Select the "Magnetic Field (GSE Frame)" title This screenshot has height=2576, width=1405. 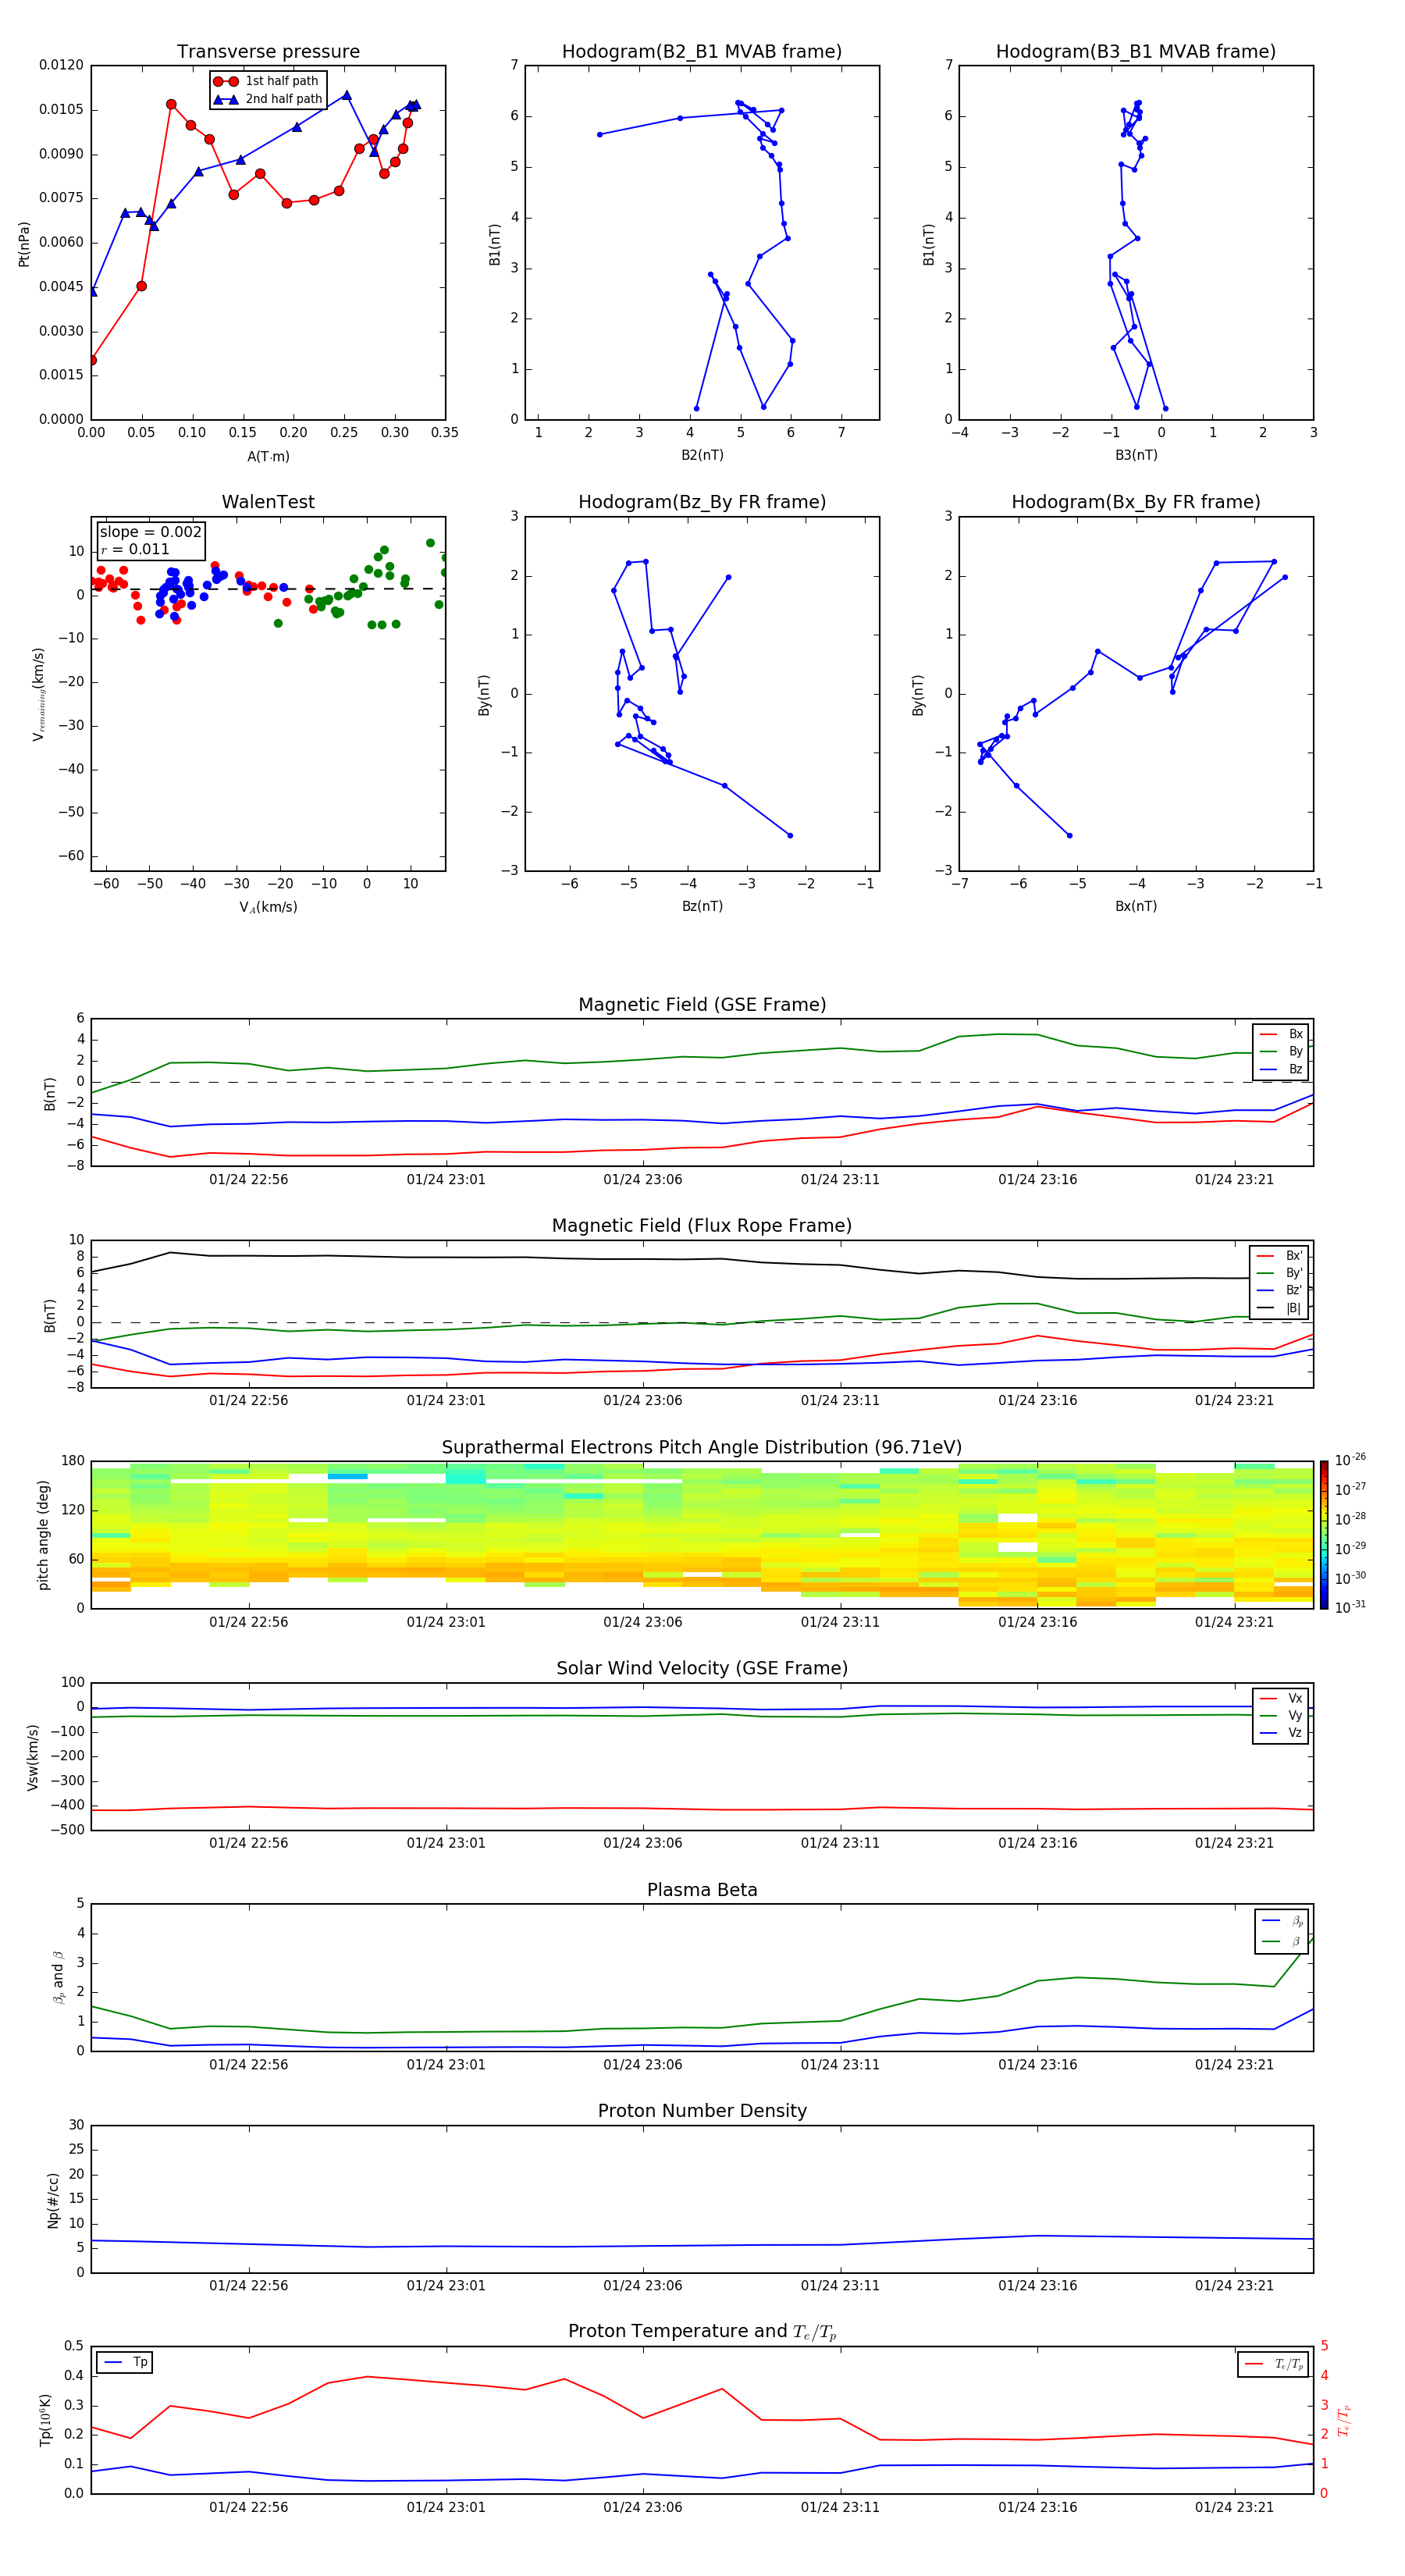[x=702, y=1005]
